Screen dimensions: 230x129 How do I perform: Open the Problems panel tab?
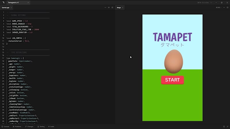click(17, 127)
